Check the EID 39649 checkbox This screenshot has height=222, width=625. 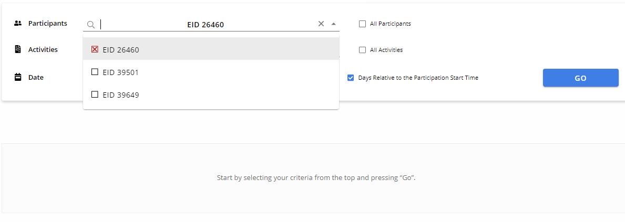pos(95,94)
